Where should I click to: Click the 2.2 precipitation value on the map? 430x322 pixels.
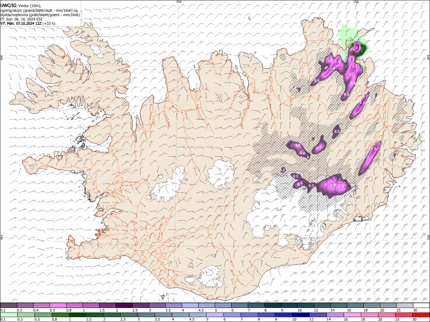pyautogui.click(x=362, y=102)
